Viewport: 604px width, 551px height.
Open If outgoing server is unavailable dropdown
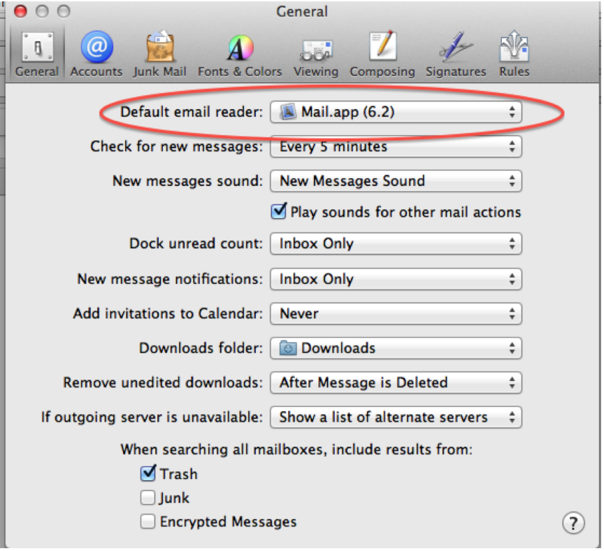click(396, 417)
